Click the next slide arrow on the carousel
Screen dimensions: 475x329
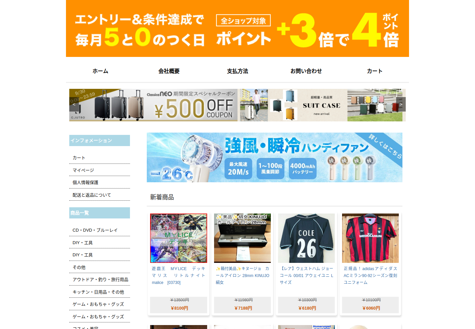[401, 104]
